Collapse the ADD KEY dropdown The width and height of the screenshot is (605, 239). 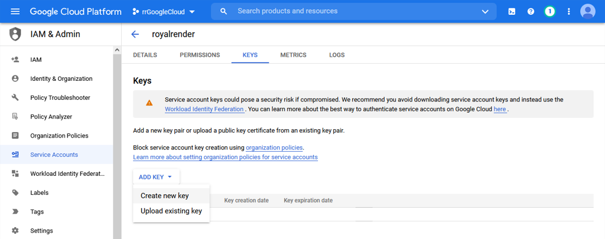[156, 177]
